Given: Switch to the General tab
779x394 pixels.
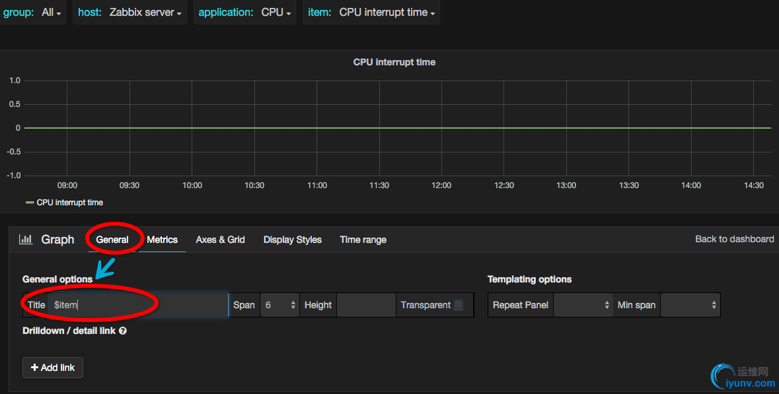Looking at the screenshot, I should (x=112, y=240).
